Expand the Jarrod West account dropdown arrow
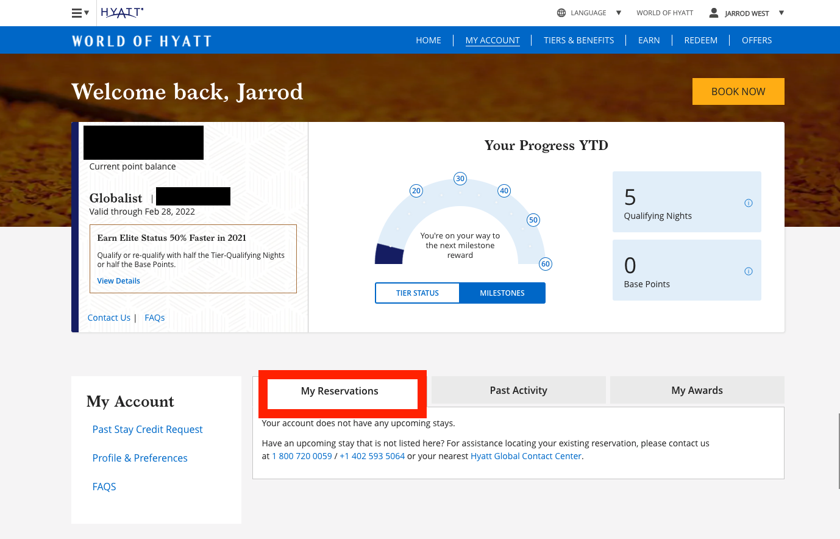Viewport: 840px width, 539px height. point(781,13)
